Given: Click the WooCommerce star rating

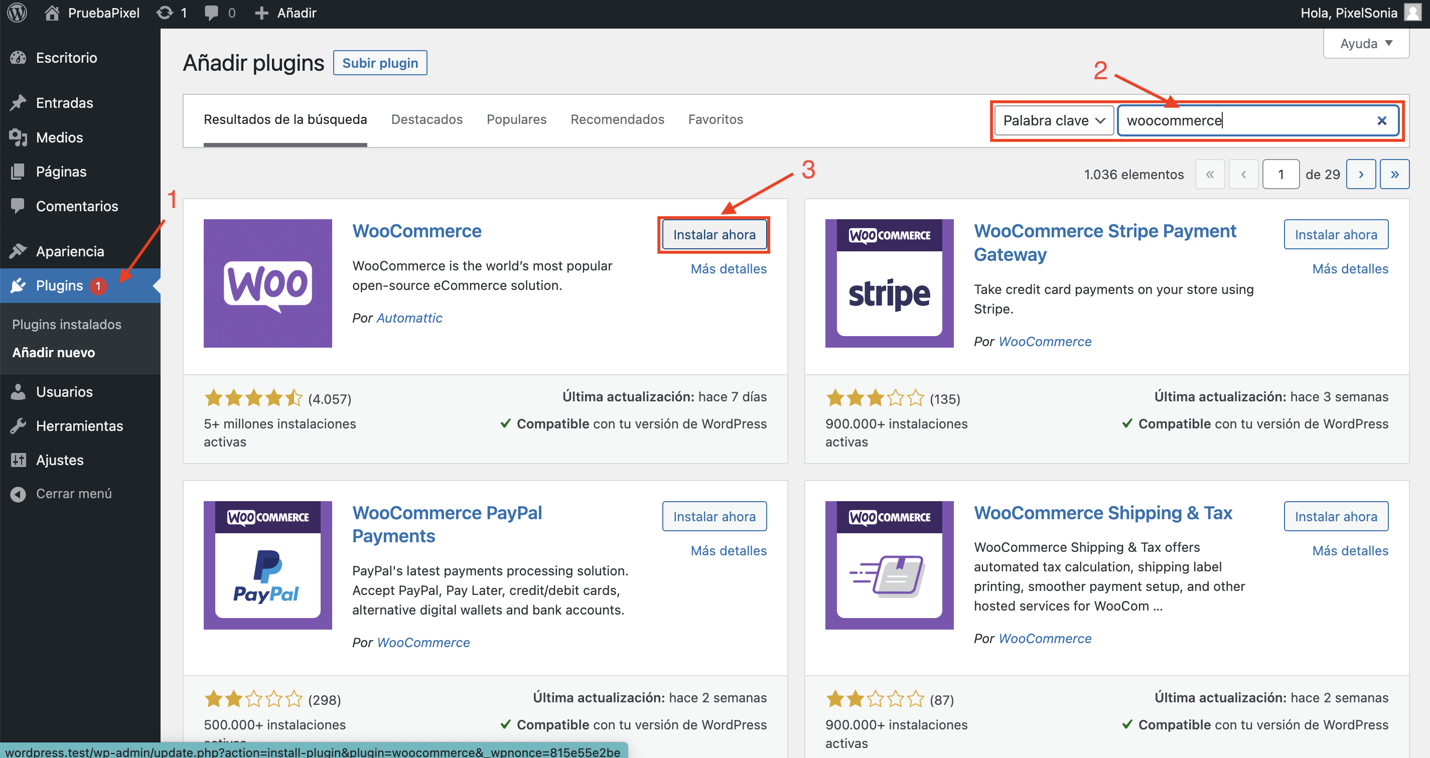Looking at the screenshot, I should 254,398.
